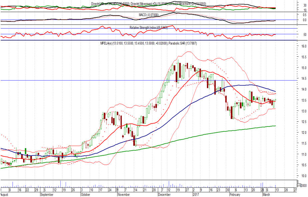This screenshot has height=197, width=308.
Task: Click date tick 26 on the time axis
Action: (73, 190)
